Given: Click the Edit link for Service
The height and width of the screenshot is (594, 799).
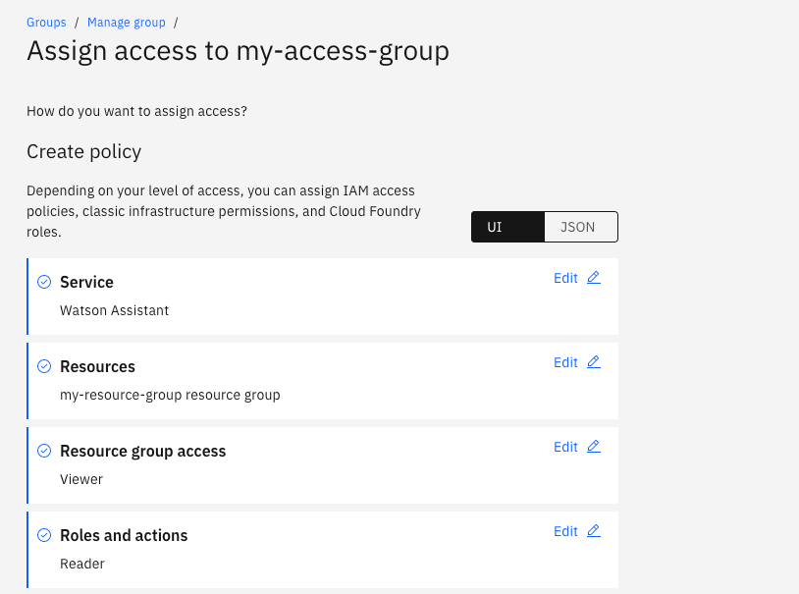Looking at the screenshot, I should (x=565, y=278).
